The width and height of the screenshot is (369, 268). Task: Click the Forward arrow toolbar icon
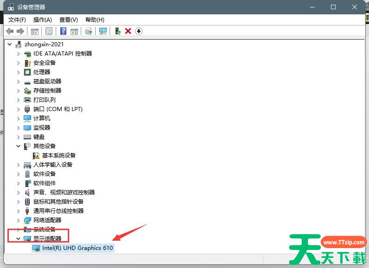point(20,31)
